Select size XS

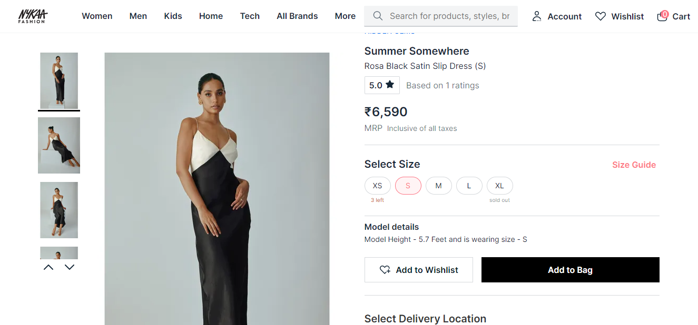[x=377, y=186]
